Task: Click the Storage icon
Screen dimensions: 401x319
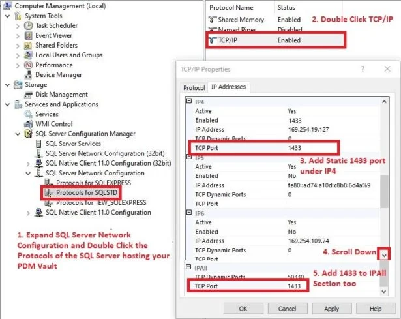Action: [18, 85]
